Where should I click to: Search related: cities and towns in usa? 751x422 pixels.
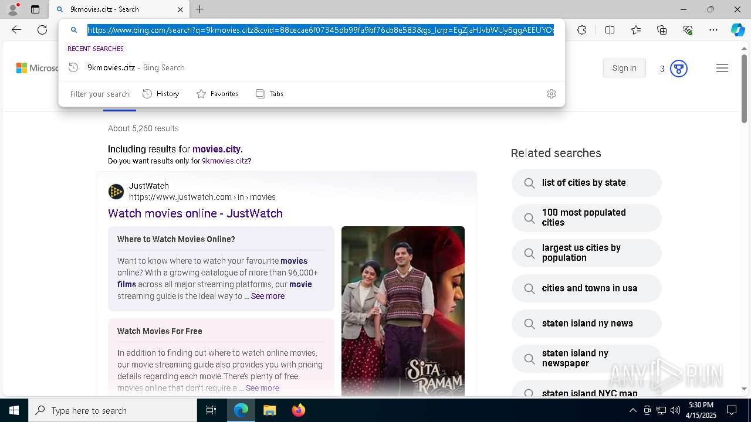586,288
